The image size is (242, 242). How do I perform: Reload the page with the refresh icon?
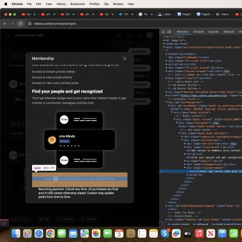(x=21, y=24)
